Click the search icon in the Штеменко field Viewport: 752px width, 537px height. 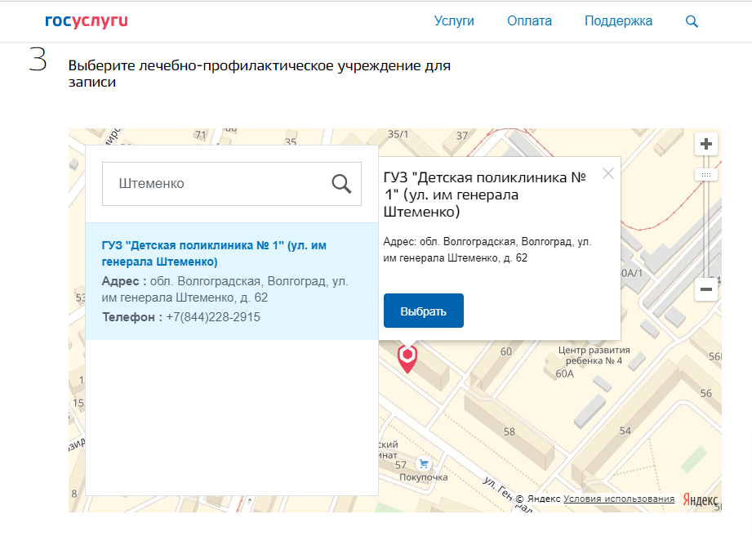pos(341,184)
